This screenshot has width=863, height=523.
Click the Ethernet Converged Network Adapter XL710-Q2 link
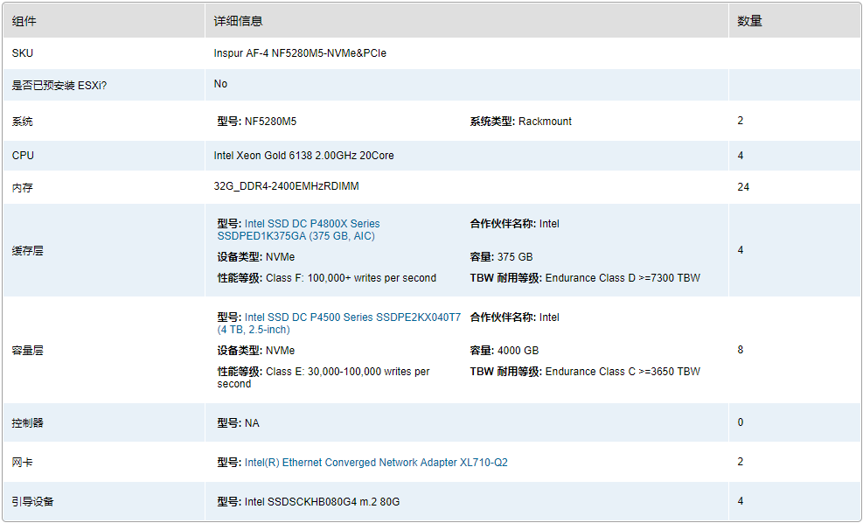coord(376,463)
